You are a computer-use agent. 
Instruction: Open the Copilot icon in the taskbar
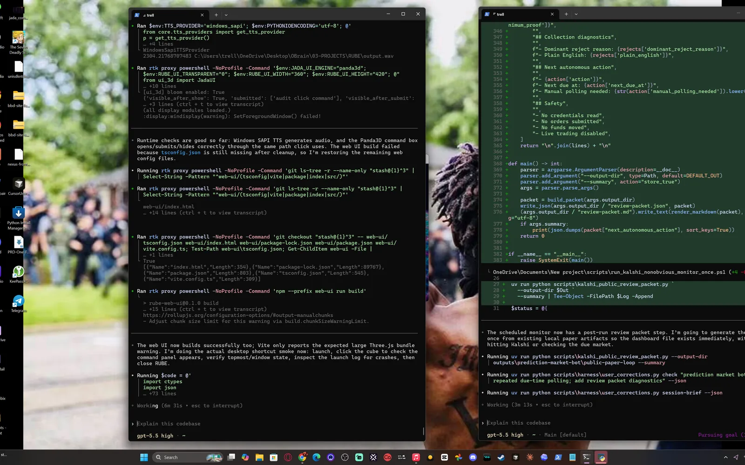(245, 457)
